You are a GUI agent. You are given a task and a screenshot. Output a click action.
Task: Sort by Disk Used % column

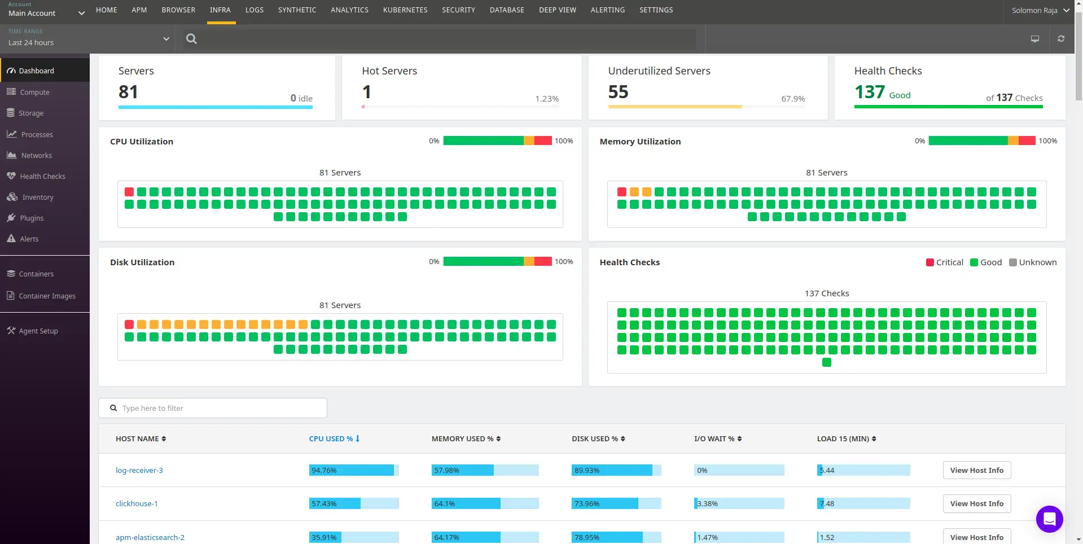(598, 438)
